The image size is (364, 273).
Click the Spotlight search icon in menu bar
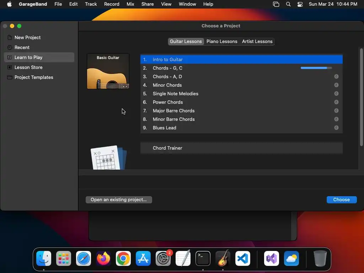tap(288, 4)
